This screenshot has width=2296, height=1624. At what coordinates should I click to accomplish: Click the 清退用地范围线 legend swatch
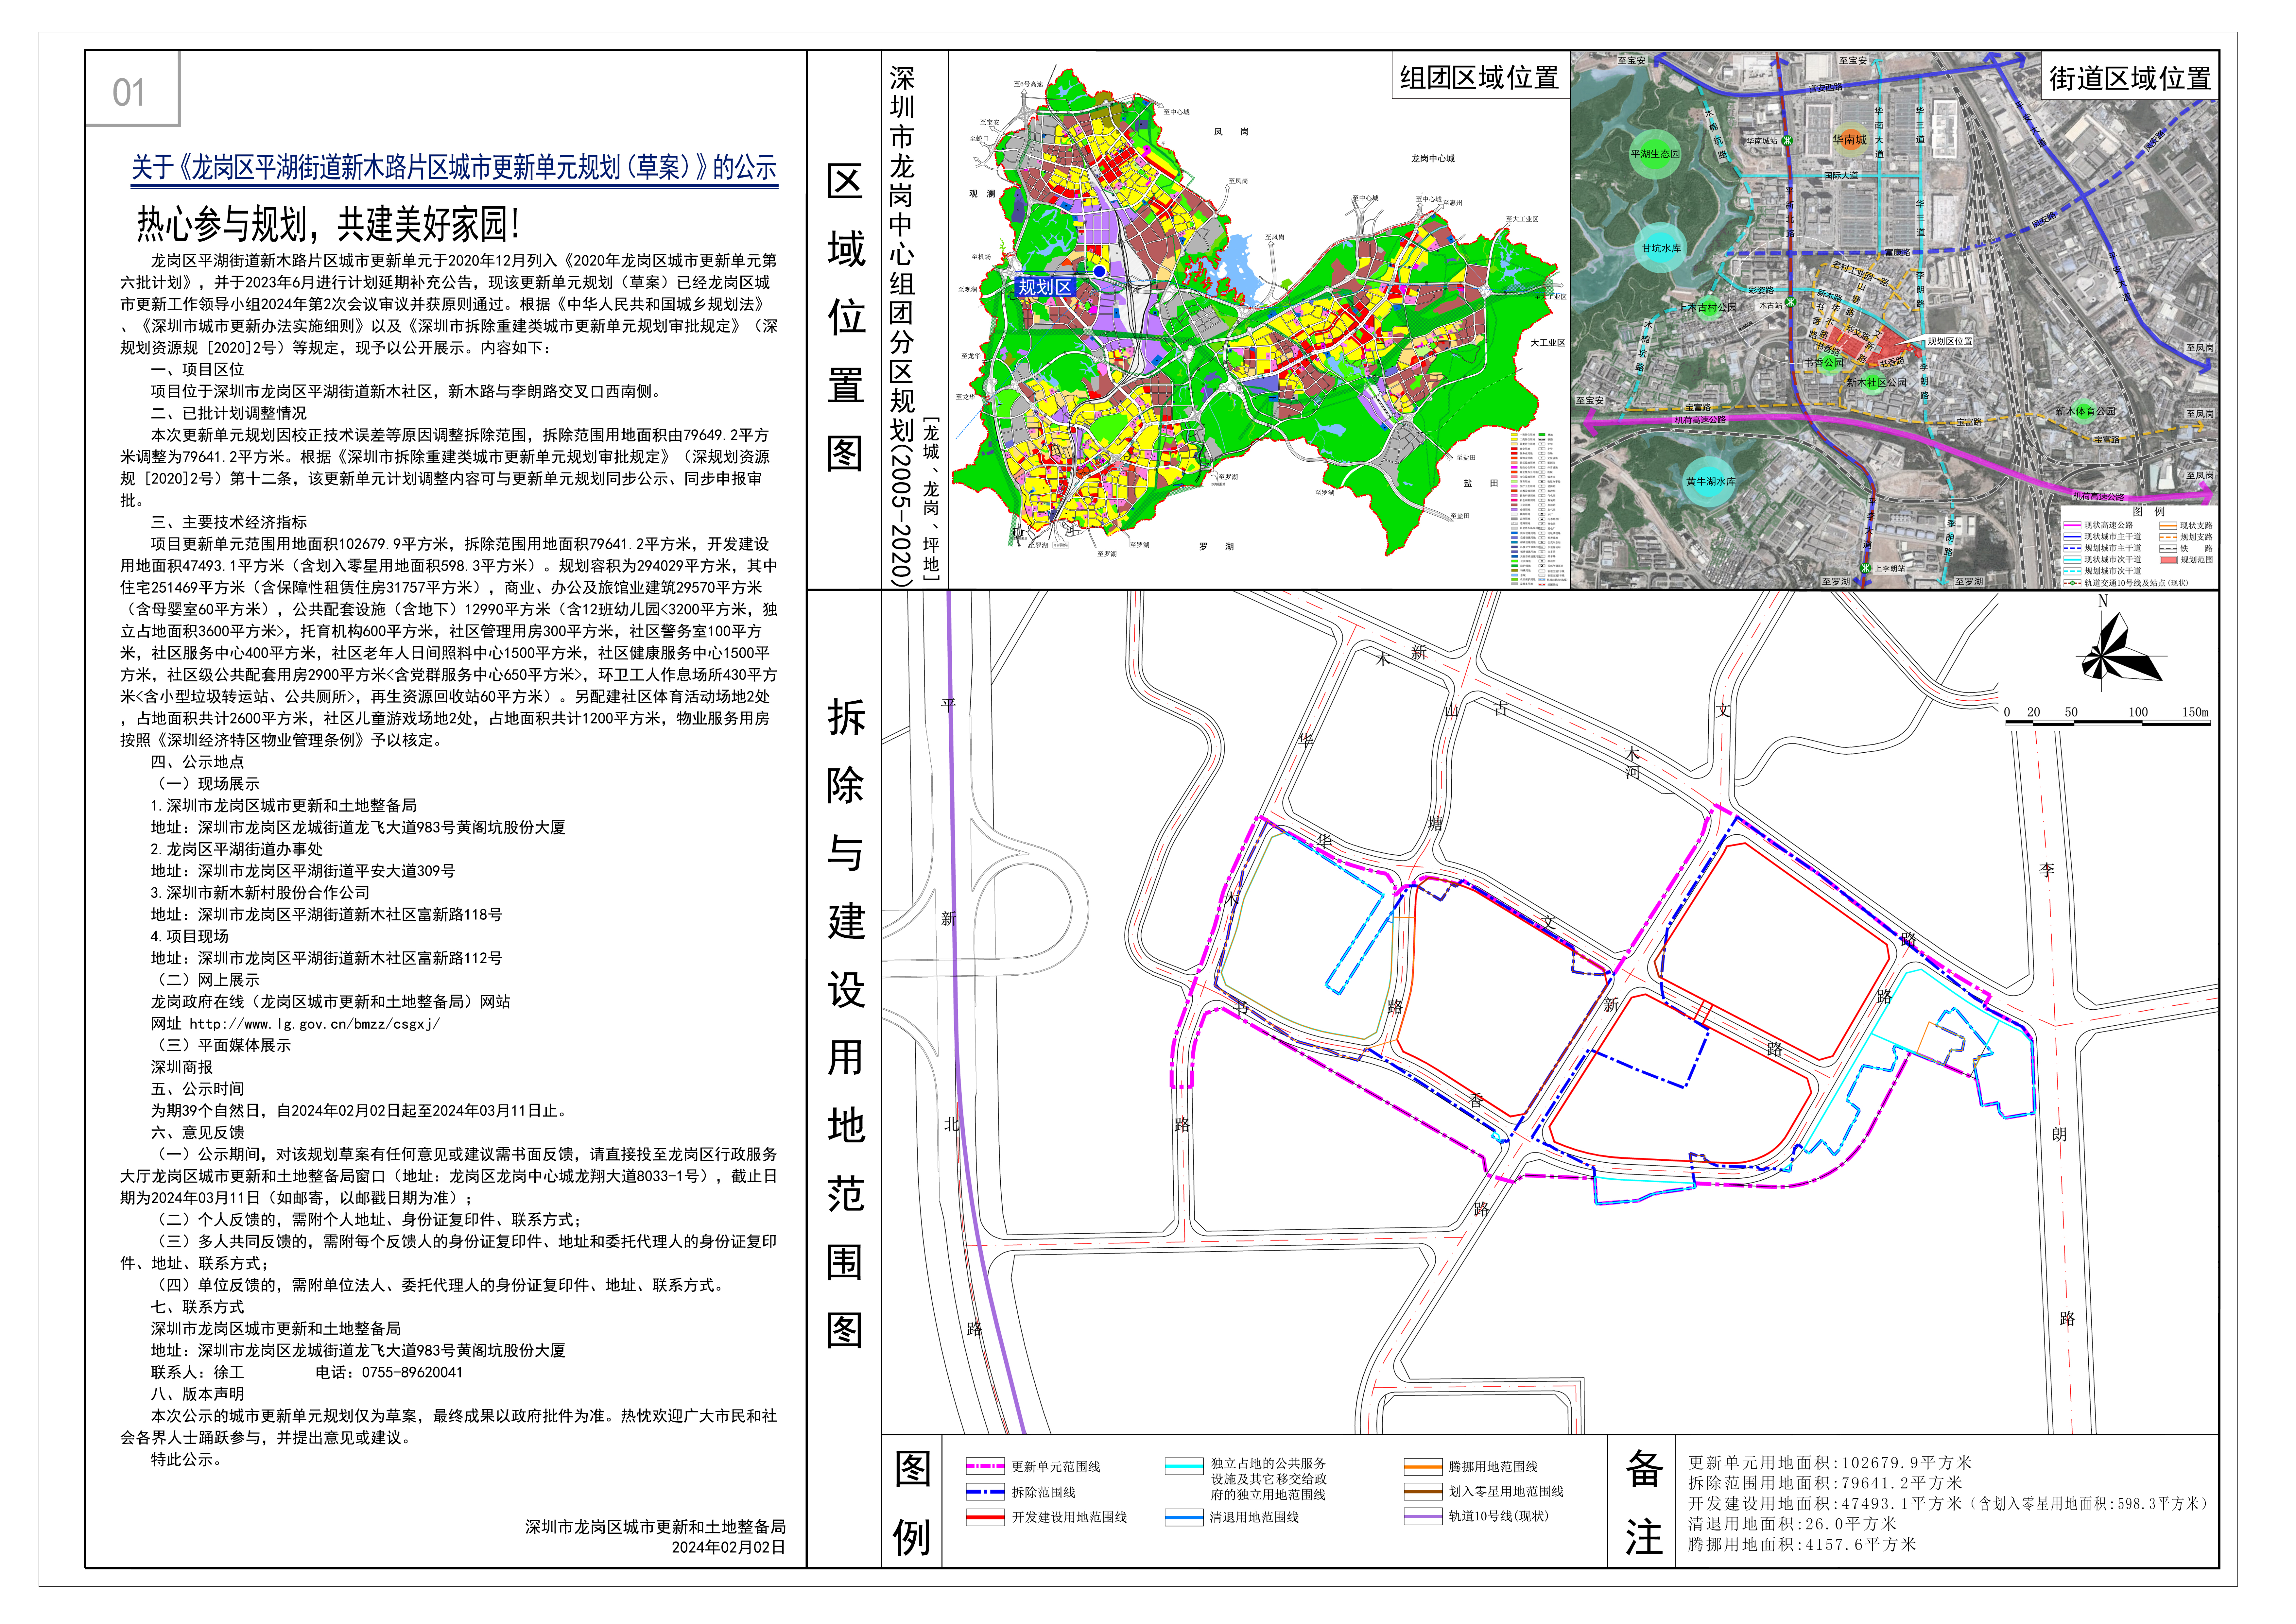click(1184, 1517)
